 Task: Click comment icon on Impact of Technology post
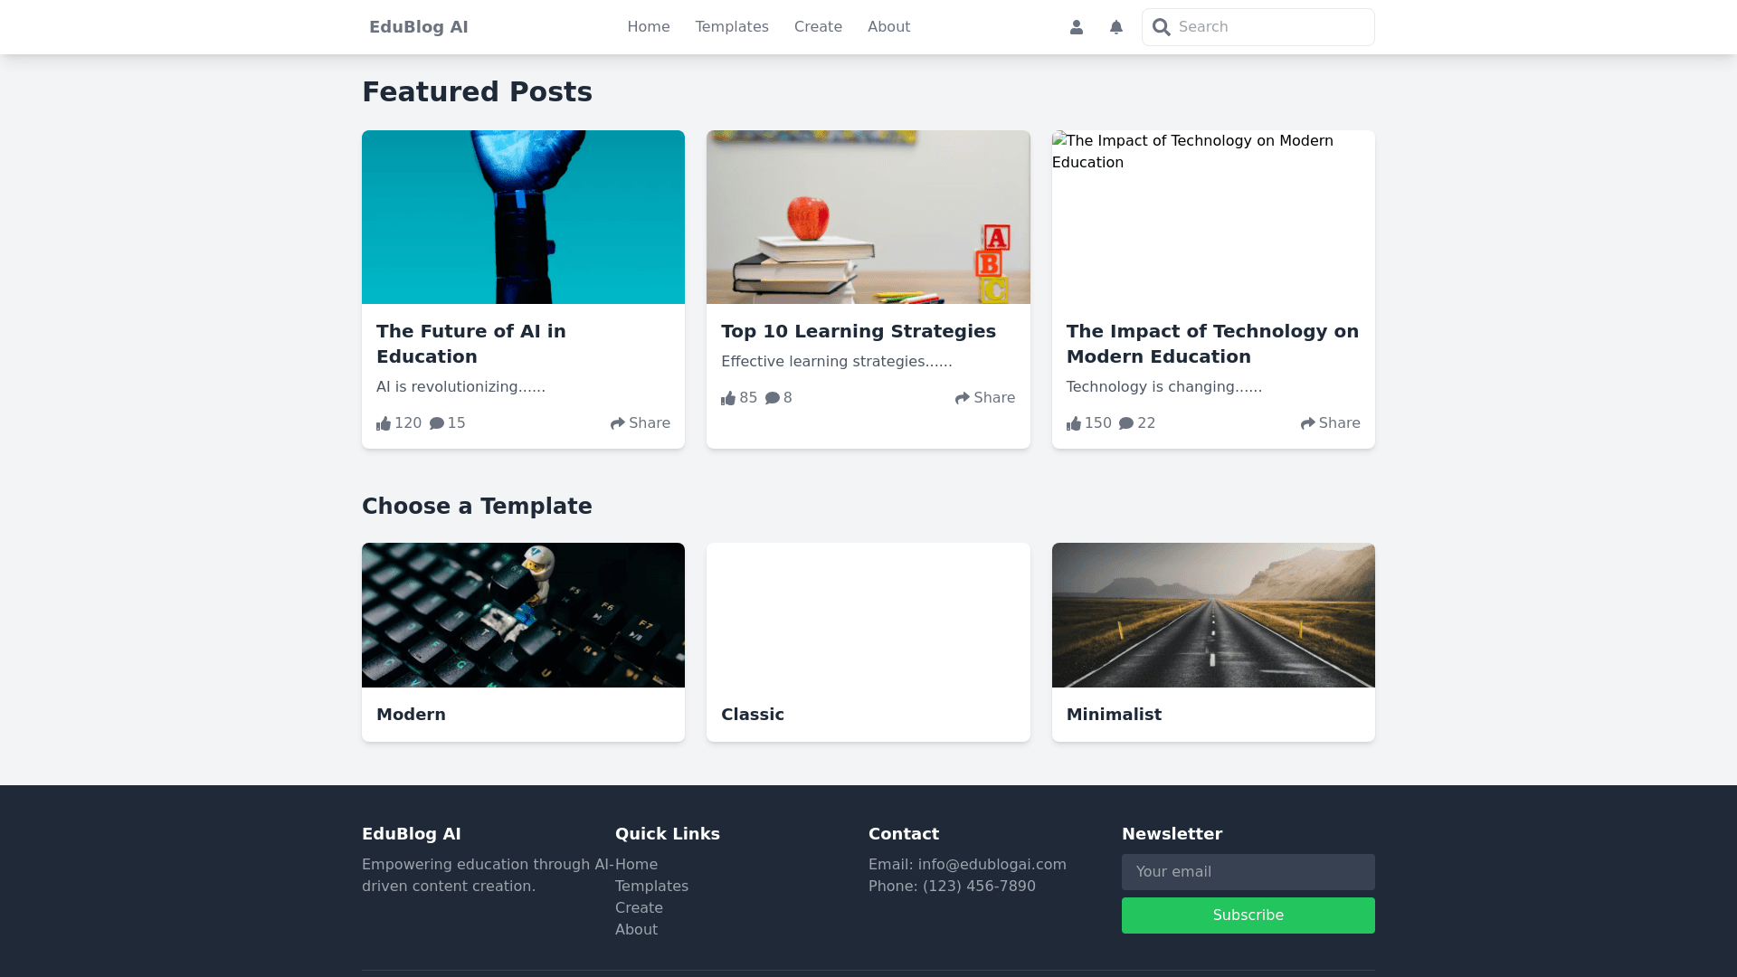1126,423
